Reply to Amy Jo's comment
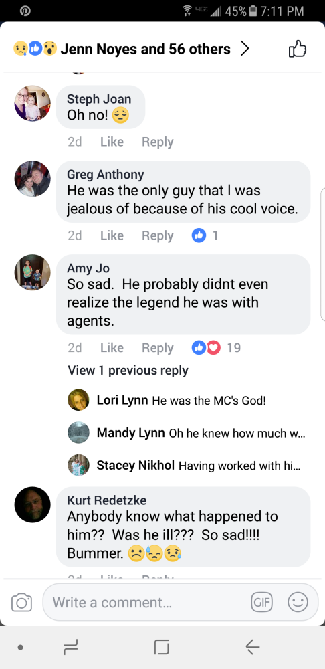The height and width of the screenshot is (669, 325). coord(157,348)
